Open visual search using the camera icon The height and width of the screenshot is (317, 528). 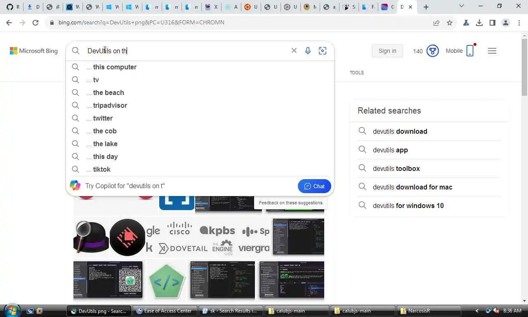pos(323,51)
